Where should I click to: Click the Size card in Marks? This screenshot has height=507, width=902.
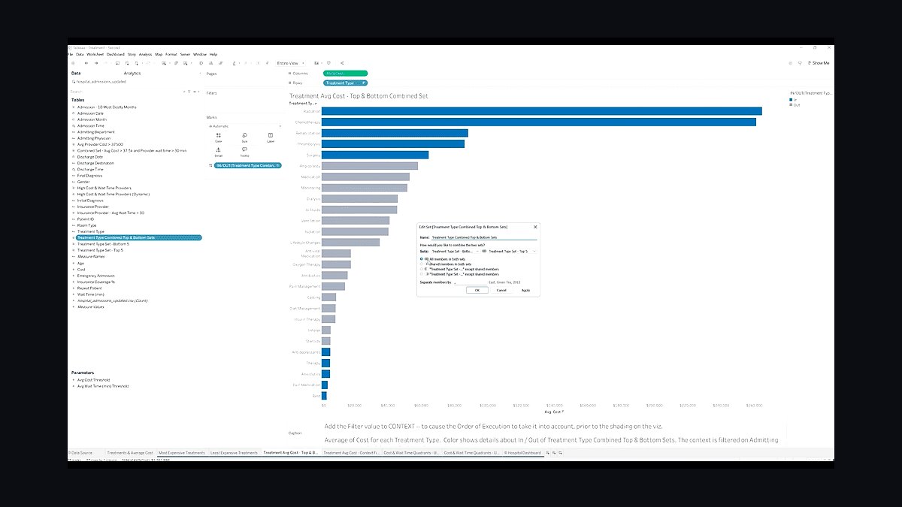tap(244, 137)
